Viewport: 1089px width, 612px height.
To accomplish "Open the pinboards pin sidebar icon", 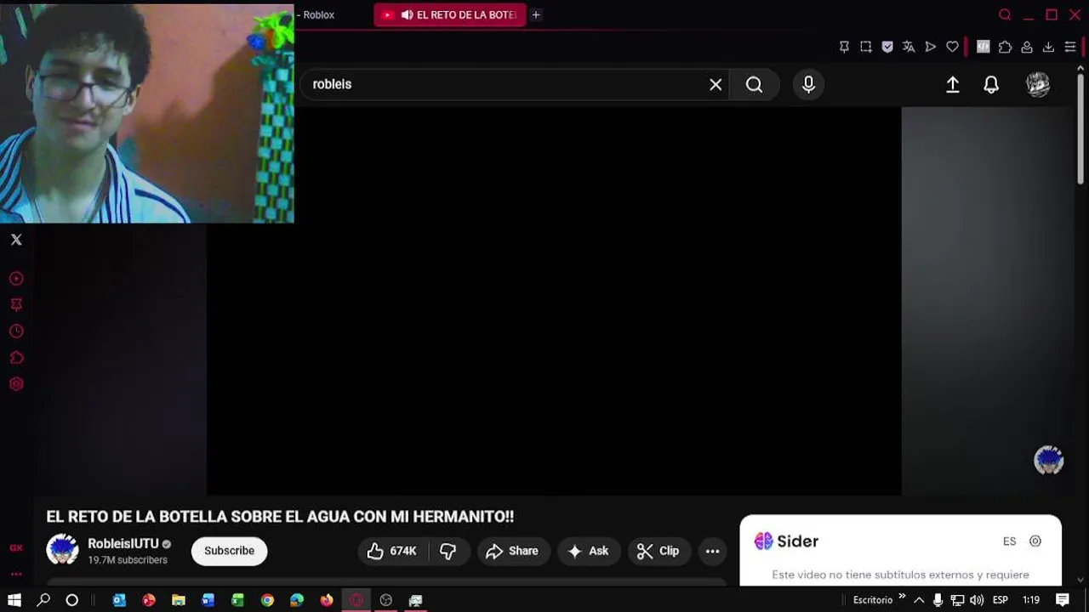I will tap(16, 305).
